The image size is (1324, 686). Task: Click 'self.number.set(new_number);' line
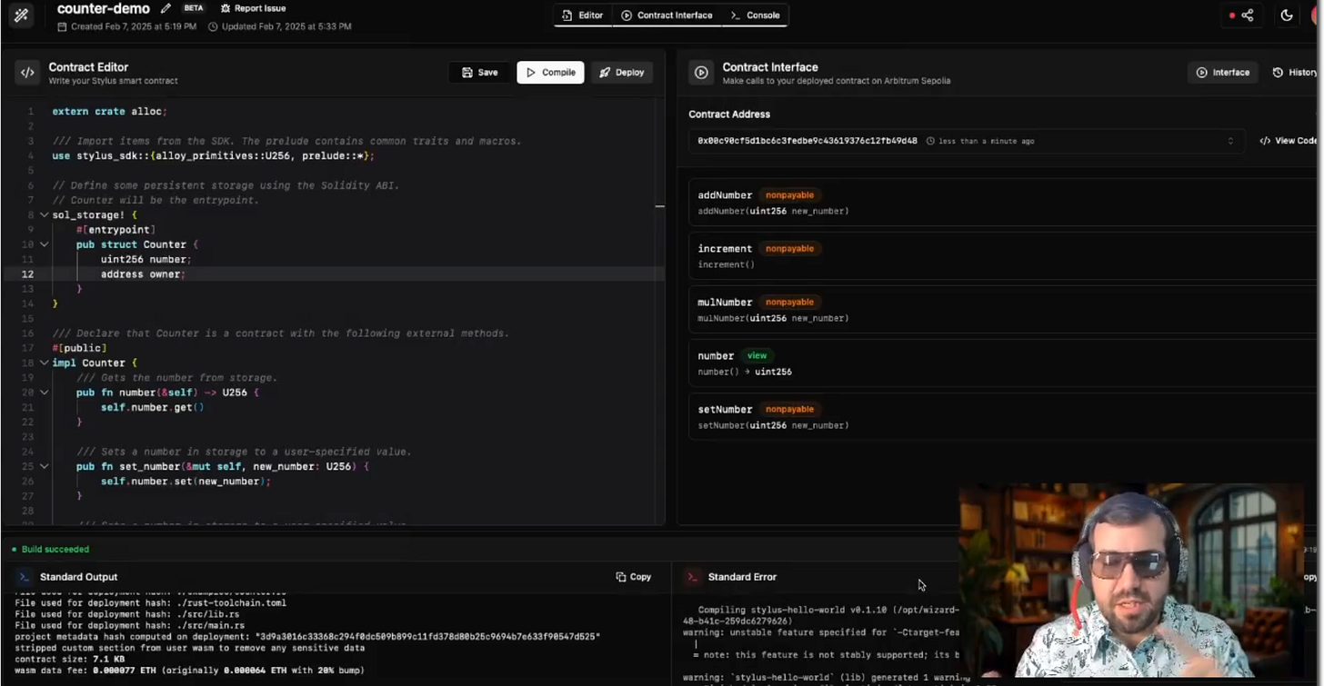click(x=186, y=482)
